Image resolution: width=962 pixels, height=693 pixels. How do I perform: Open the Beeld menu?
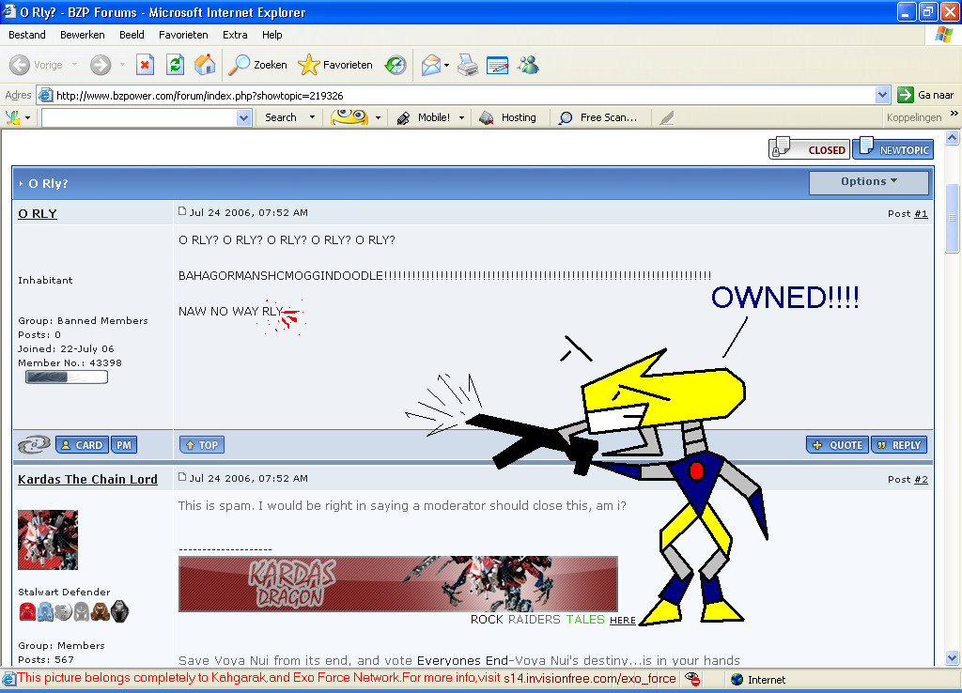tap(132, 35)
